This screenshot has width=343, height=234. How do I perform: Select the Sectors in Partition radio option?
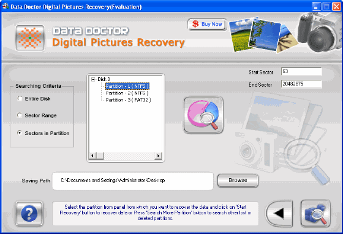point(20,133)
